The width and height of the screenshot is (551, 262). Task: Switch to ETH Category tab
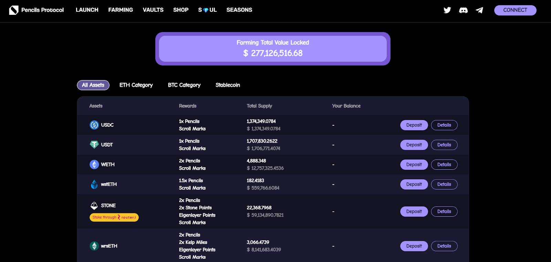[136, 85]
